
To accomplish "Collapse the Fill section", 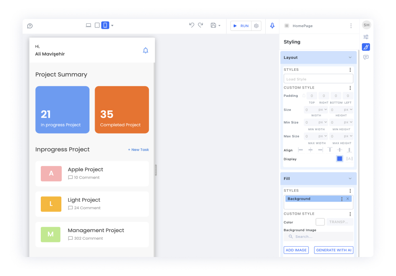I will (x=350, y=178).
